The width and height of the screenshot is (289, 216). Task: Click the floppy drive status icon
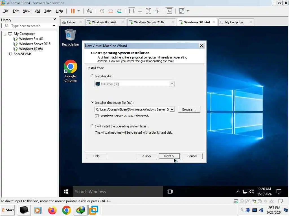[248, 201]
